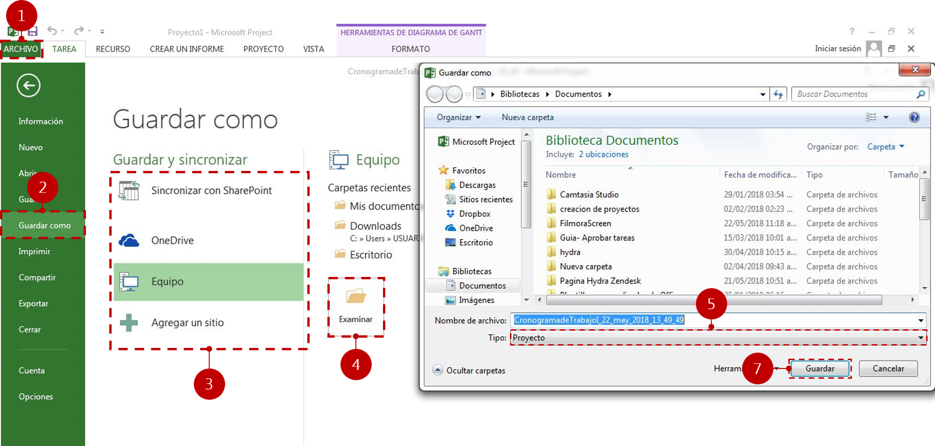Viewport: 935px width, 446px height.
Task: Click the 2 ubicaciones link
Action: pos(603,154)
